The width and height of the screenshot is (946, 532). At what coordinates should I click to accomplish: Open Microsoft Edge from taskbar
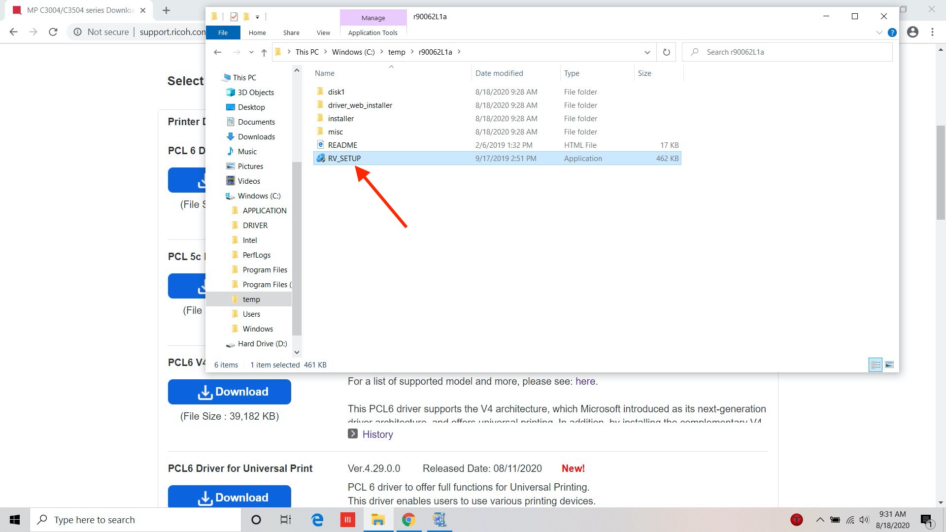[317, 520]
